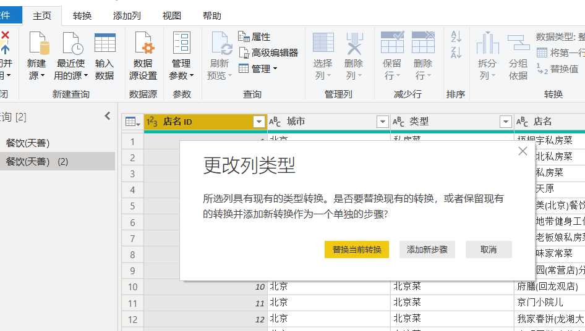Sort descending with the Z-A icon
The width and height of the screenshot is (585, 331).
click(x=456, y=52)
